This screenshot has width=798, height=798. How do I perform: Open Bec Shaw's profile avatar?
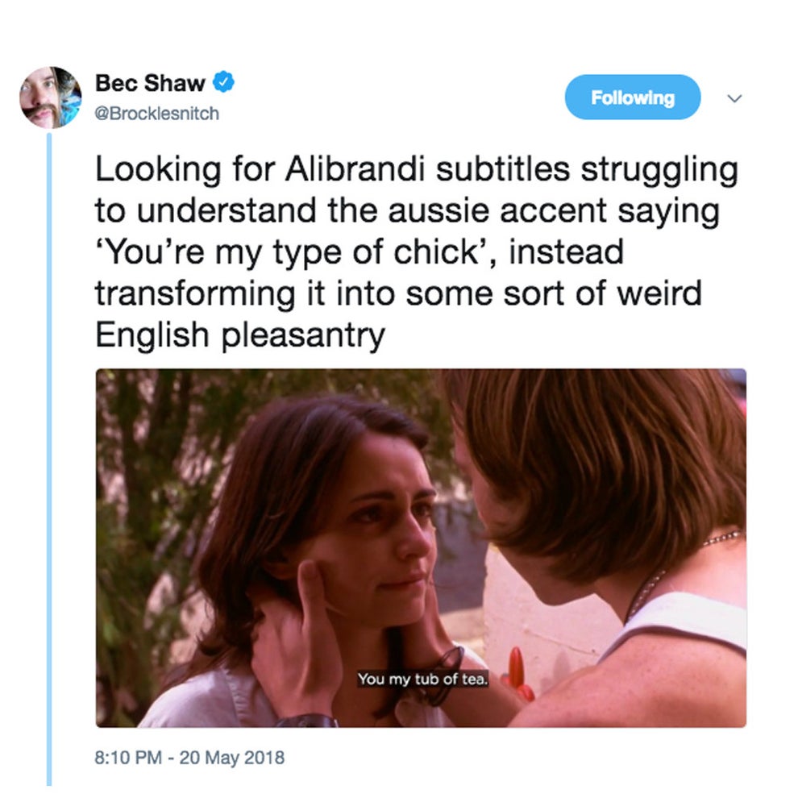coord(51,98)
